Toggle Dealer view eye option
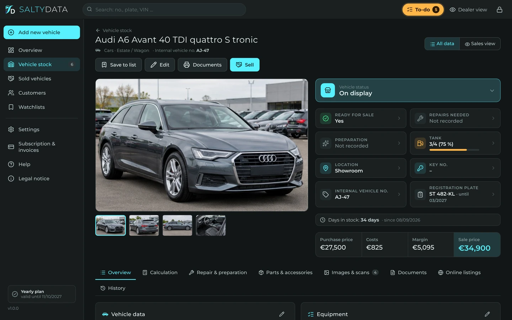The height and width of the screenshot is (320, 512). point(468,10)
